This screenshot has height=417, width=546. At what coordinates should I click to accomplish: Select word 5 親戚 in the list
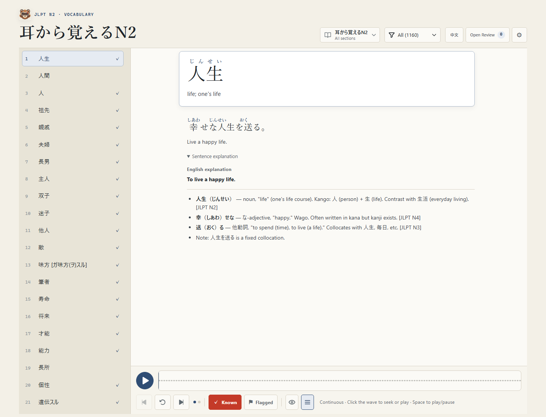click(73, 127)
